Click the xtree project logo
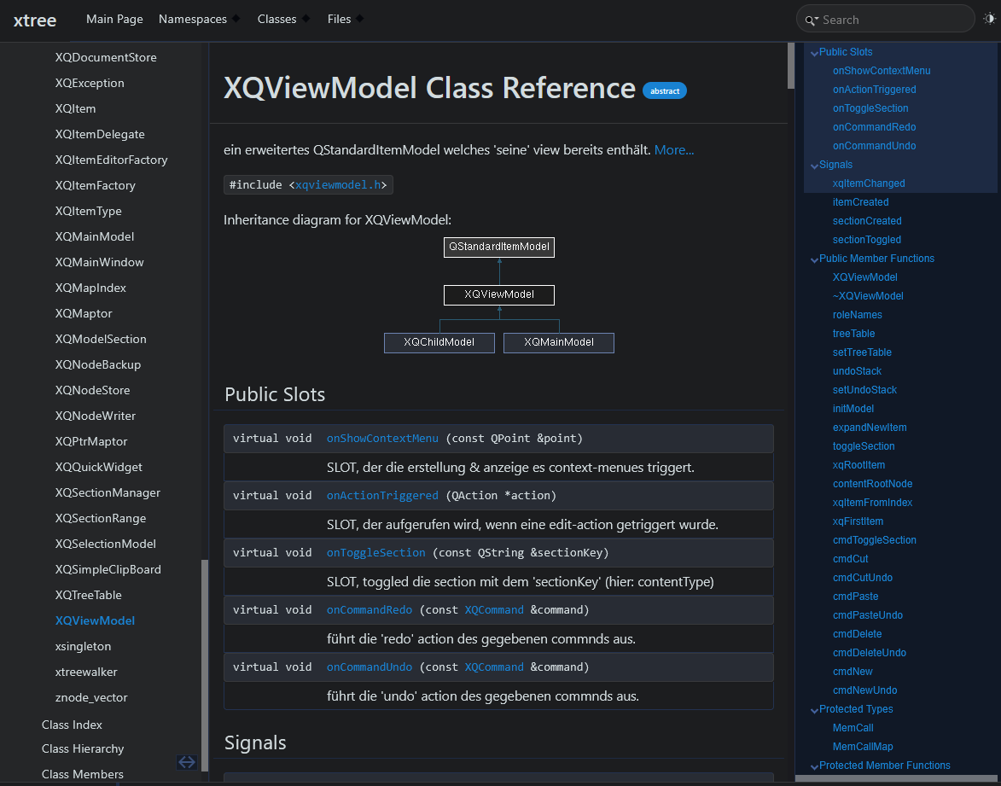The width and height of the screenshot is (1001, 786). (x=35, y=20)
